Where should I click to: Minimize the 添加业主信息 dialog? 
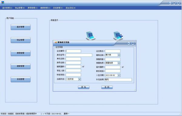tap(129, 43)
